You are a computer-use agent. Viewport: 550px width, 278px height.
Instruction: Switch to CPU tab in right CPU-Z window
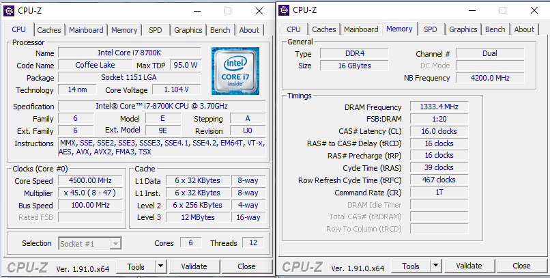pyautogui.click(x=293, y=29)
